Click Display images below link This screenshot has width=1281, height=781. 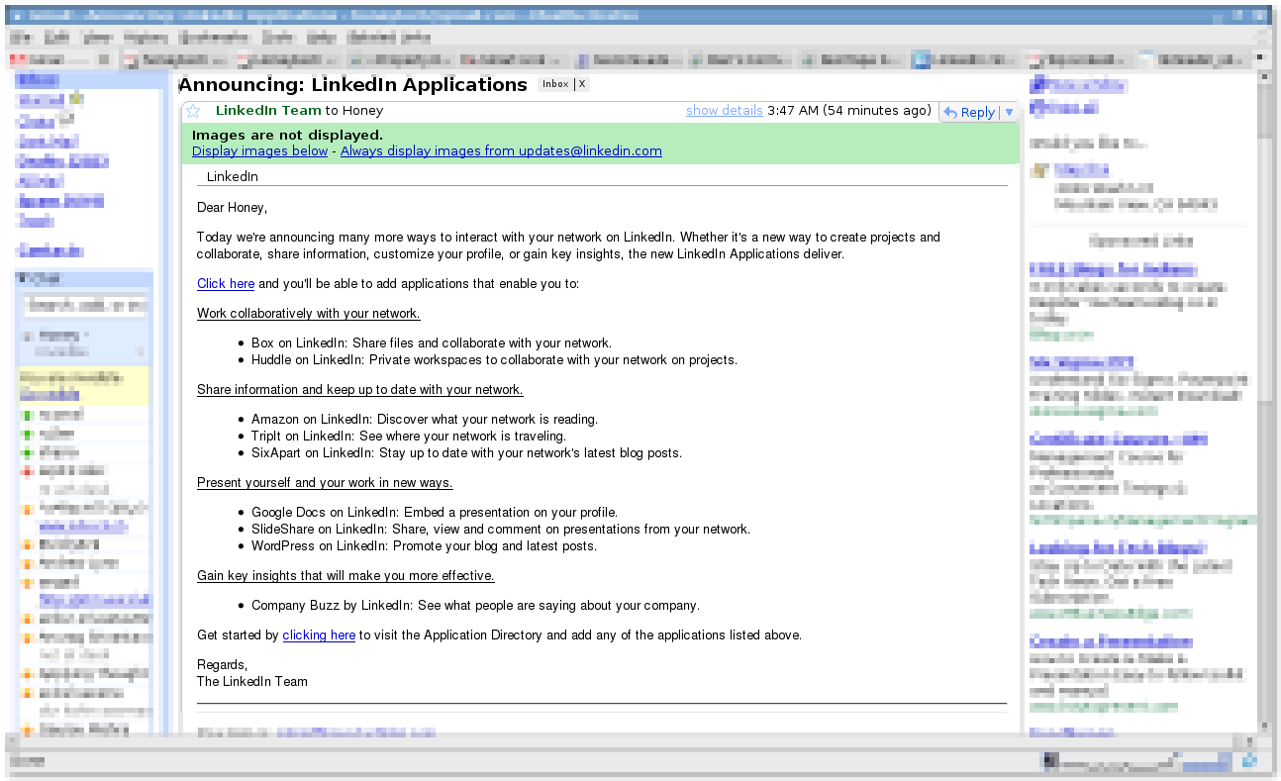[x=259, y=151]
